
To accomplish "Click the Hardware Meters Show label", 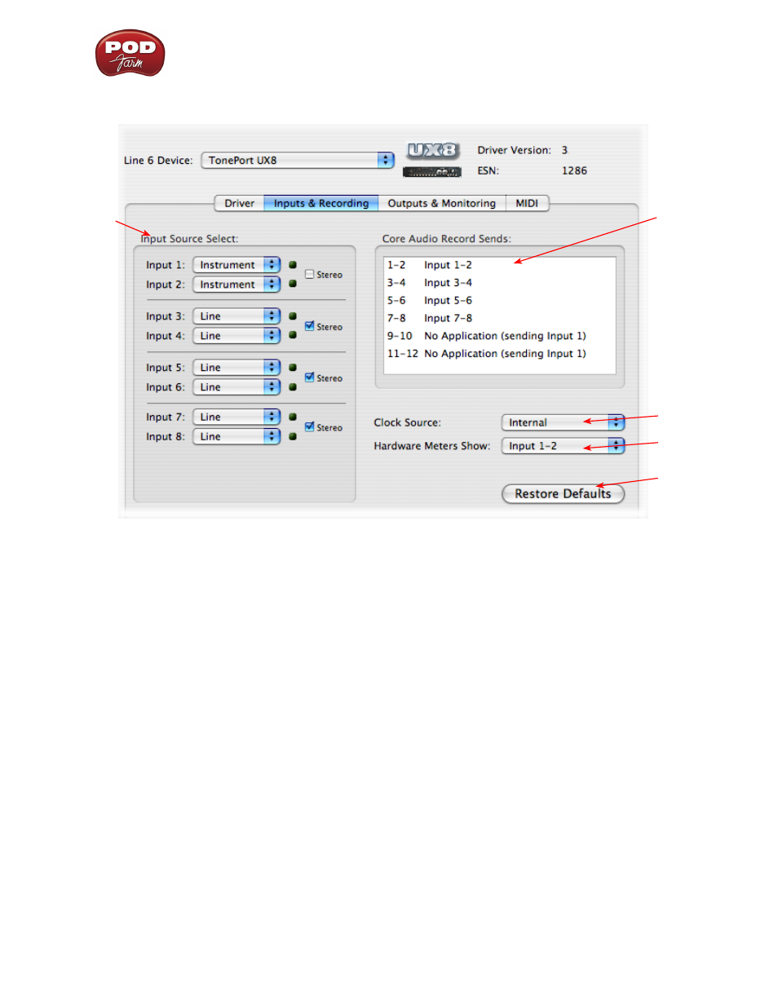I will pos(432,446).
